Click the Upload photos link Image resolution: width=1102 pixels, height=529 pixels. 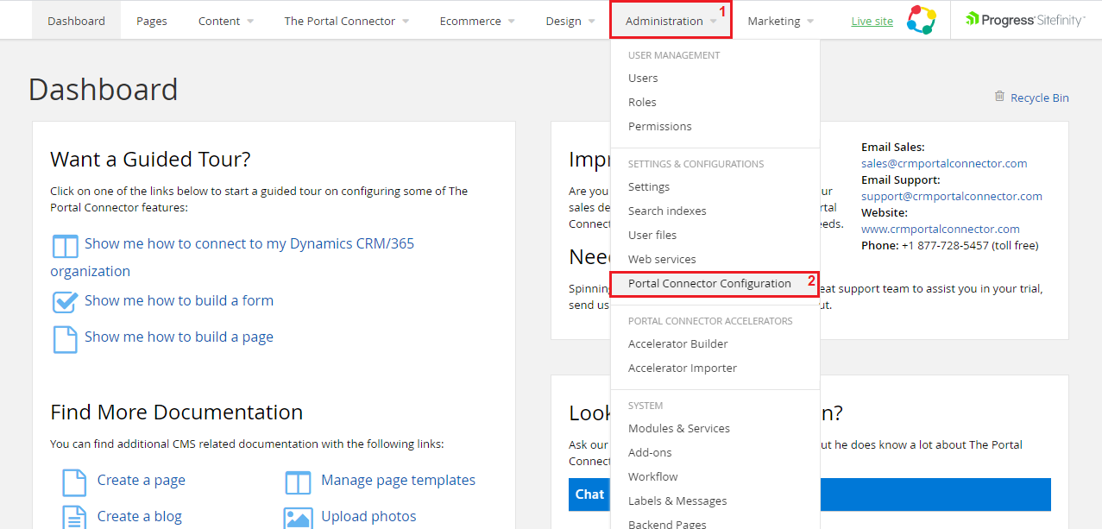click(x=368, y=516)
